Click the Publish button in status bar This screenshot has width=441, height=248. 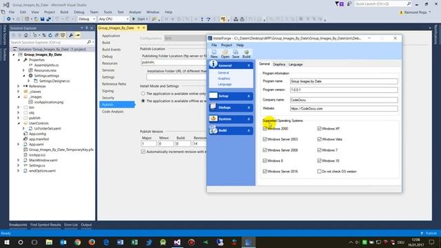(429, 234)
